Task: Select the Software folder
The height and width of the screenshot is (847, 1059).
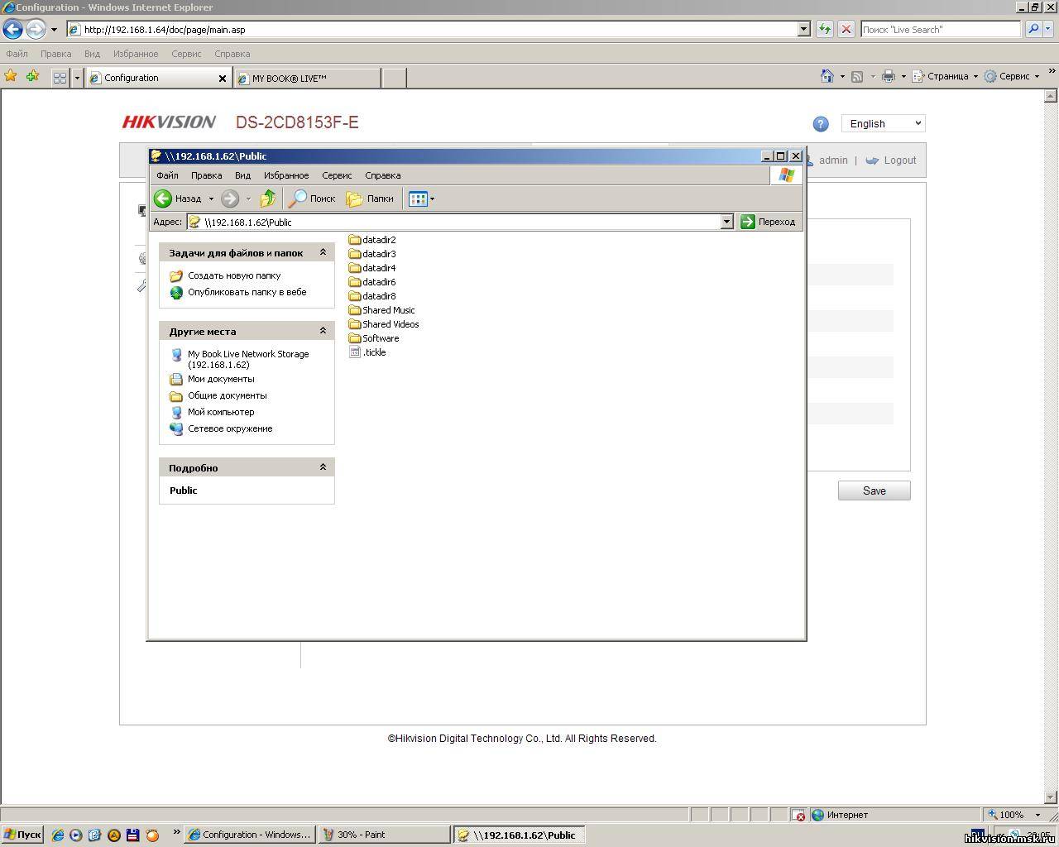Action: point(374,338)
